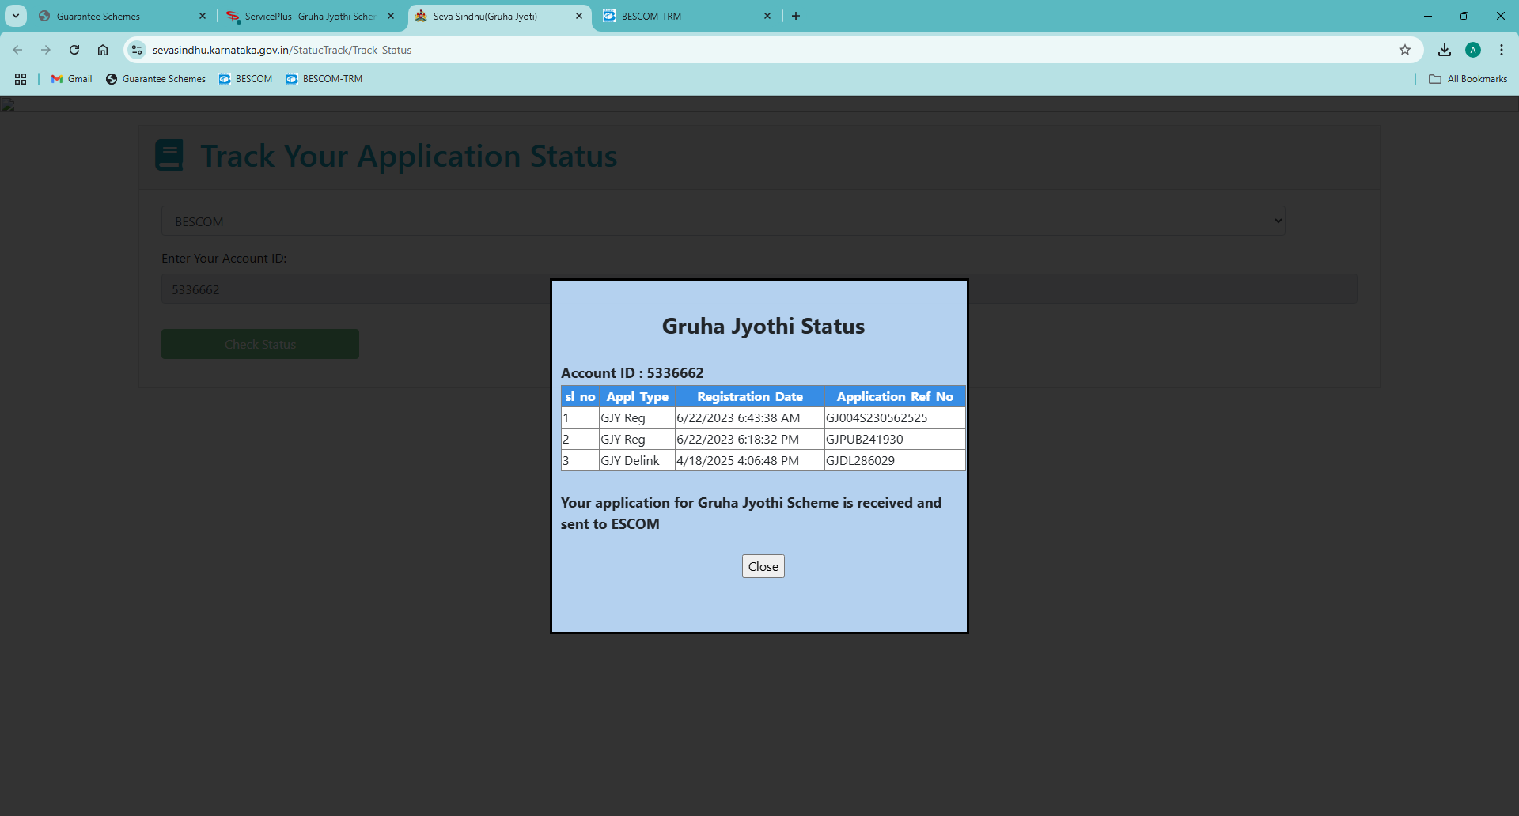Open the BESCOM ESCOM selection dropdown
This screenshot has height=816, width=1519.
click(x=723, y=221)
